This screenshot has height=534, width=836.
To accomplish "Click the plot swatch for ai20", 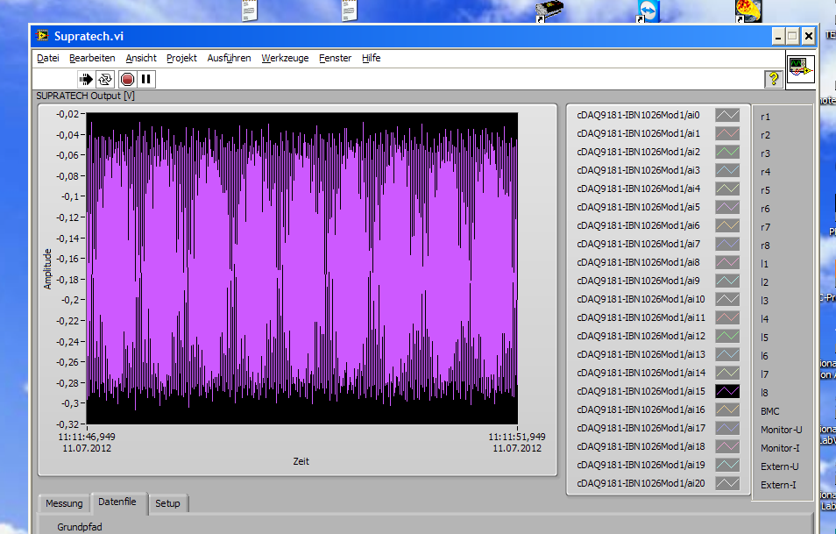I will click(x=727, y=483).
